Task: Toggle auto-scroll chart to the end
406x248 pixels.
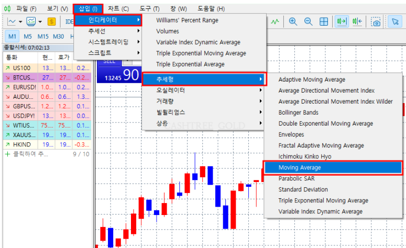Action: coord(342,21)
